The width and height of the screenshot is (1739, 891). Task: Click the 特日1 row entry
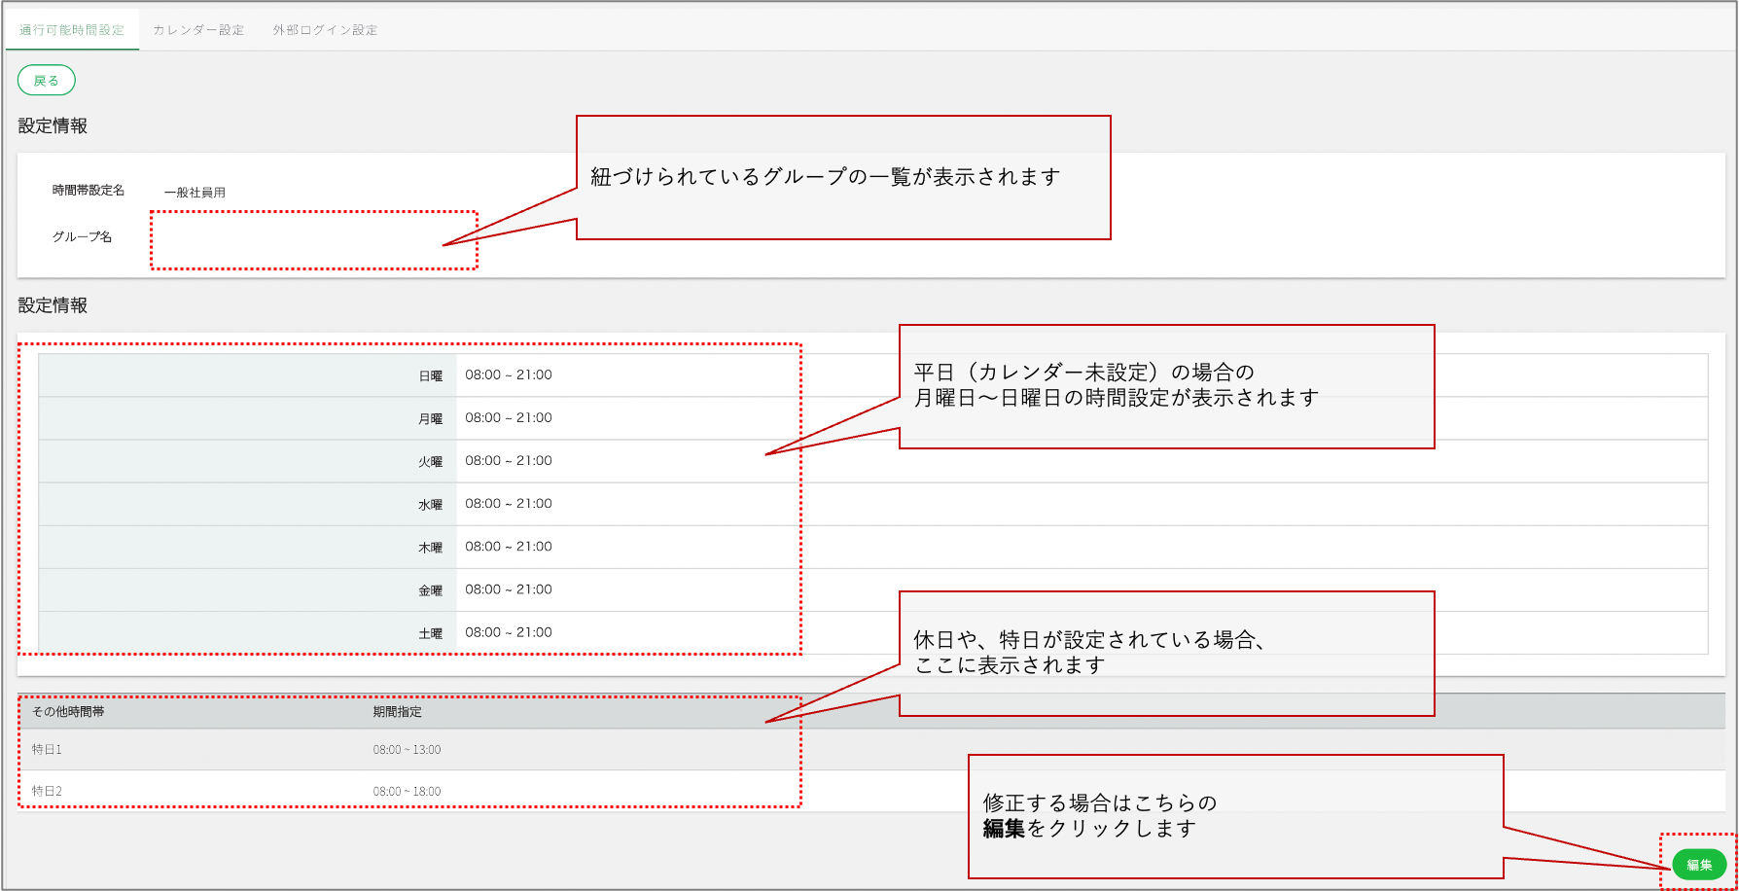(47, 750)
